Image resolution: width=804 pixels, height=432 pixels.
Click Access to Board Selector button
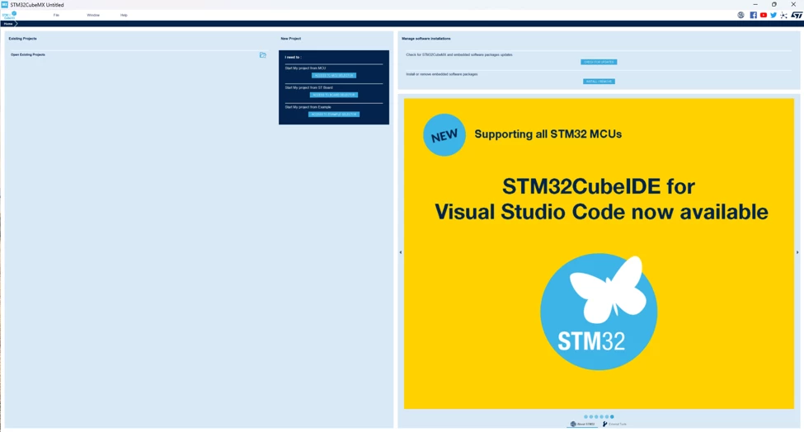pyautogui.click(x=334, y=95)
